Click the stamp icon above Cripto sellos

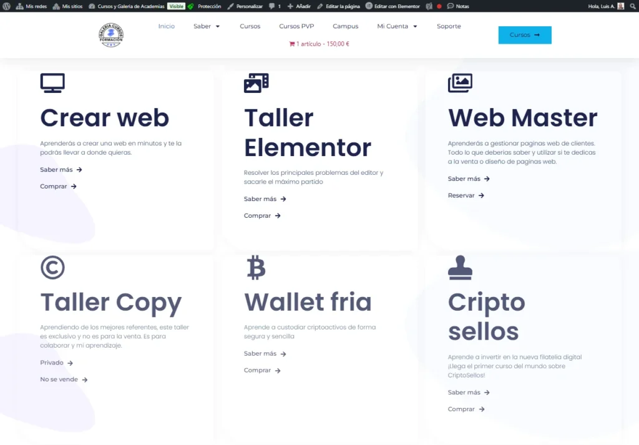[460, 268]
